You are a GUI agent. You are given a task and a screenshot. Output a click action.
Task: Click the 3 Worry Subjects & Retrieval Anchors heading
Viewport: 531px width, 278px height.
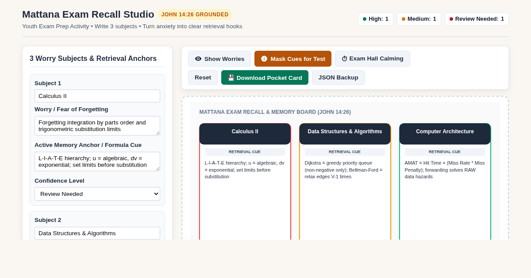pyautogui.click(x=93, y=59)
